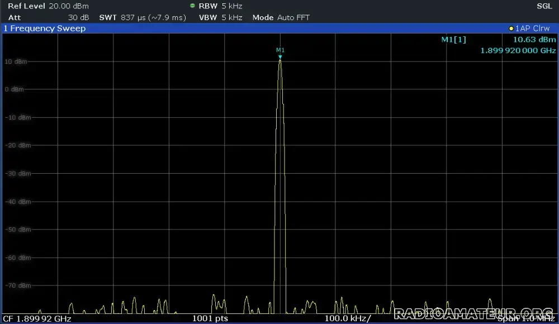Image resolution: width=559 pixels, height=324 pixels.
Task: Click the CF 1.899 92 GHz center frequency
Action: 37,318
